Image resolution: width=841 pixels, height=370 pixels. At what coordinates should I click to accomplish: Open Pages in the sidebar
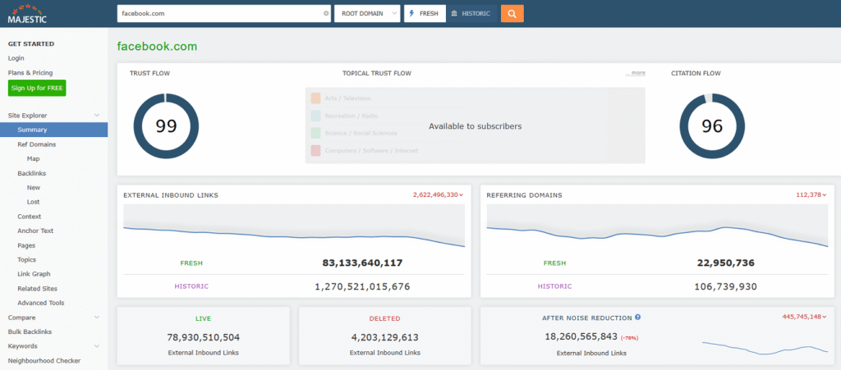[x=26, y=245]
